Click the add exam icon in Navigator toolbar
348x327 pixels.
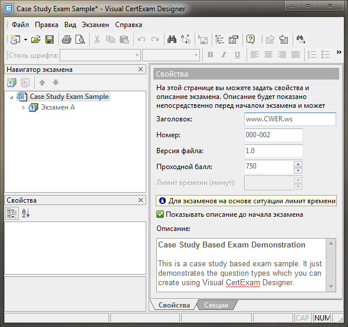(12, 82)
